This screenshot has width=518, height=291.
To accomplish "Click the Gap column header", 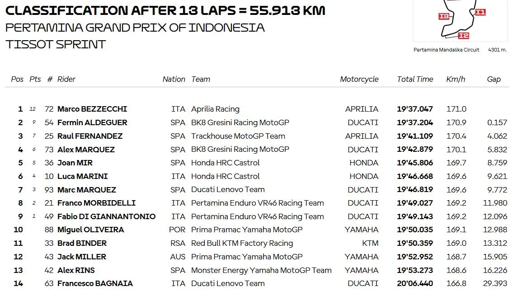I will (x=494, y=79).
